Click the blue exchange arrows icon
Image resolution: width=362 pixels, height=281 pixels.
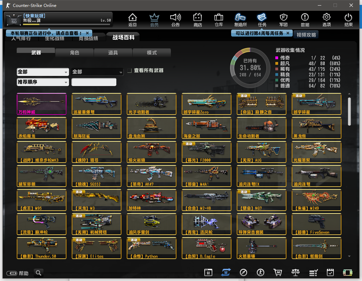click(x=226, y=272)
